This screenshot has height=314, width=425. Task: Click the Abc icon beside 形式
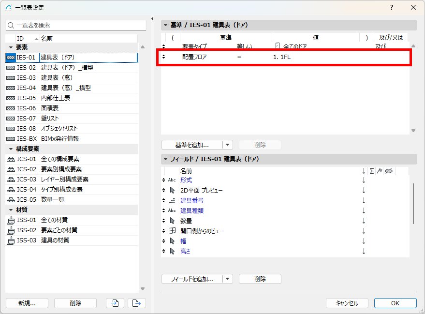(x=172, y=180)
